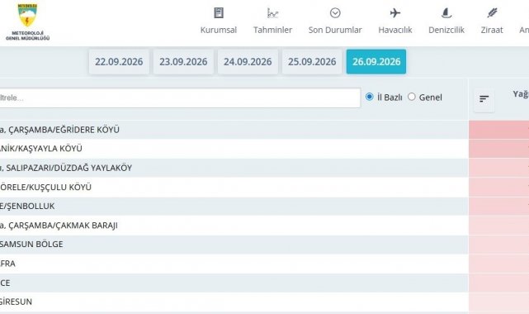Viewport: 529px width, 314px height.
Task: Select the Genel radio button
Action: tap(411, 97)
